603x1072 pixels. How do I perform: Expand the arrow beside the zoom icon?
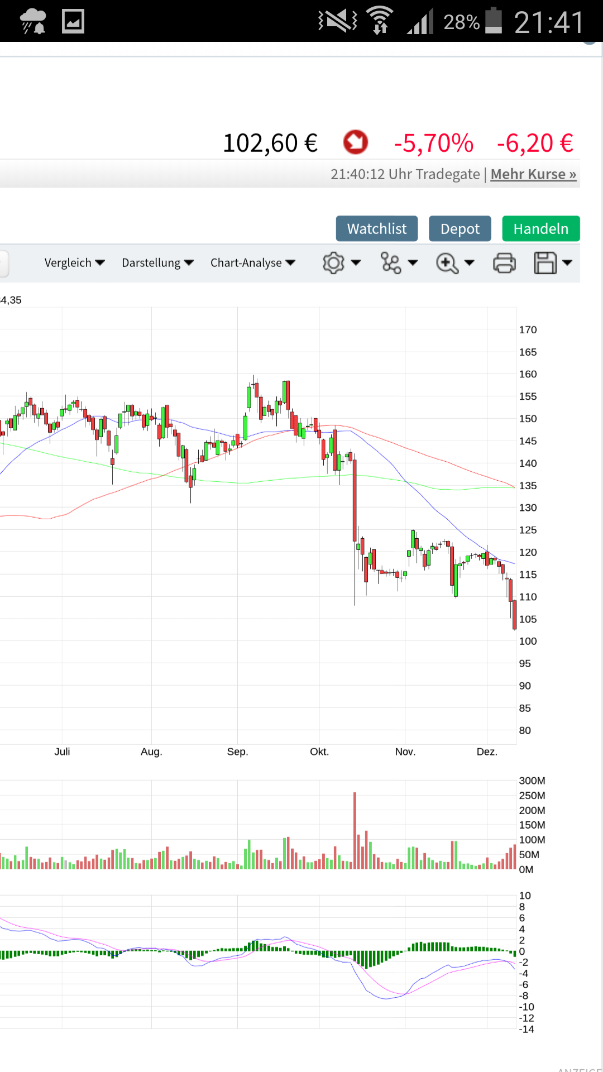coord(470,263)
